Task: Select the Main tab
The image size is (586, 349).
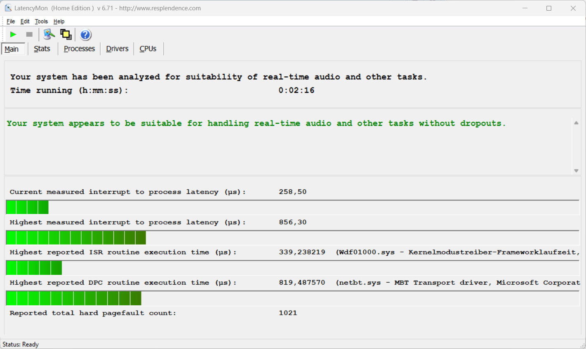Action: pos(12,49)
